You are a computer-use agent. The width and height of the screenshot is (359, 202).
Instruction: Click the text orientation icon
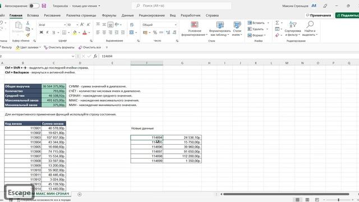[x=117, y=25]
